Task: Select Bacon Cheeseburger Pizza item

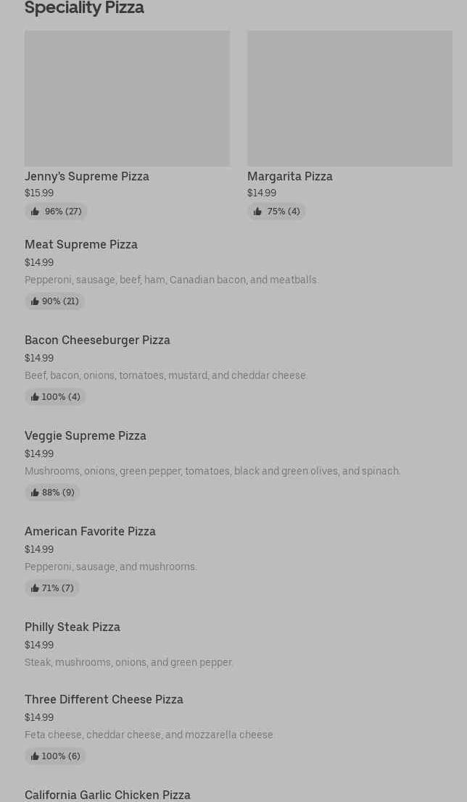Action: pos(97,340)
